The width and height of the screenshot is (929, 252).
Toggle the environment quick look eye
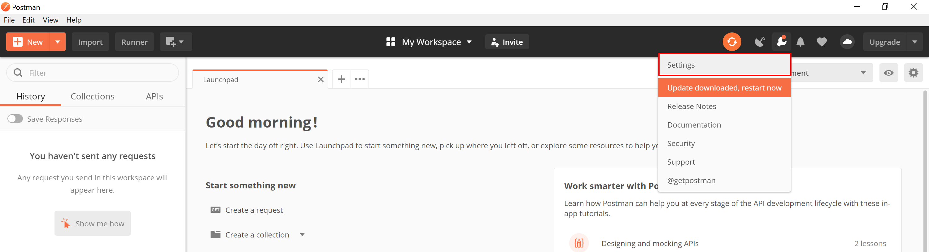[889, 73]
